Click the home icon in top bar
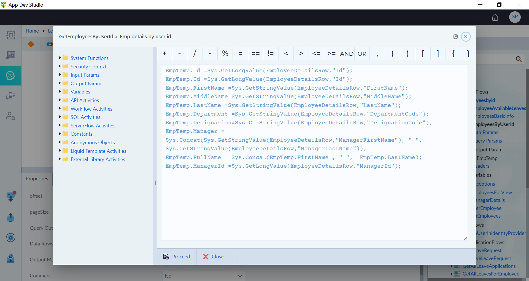 point(495,18)
